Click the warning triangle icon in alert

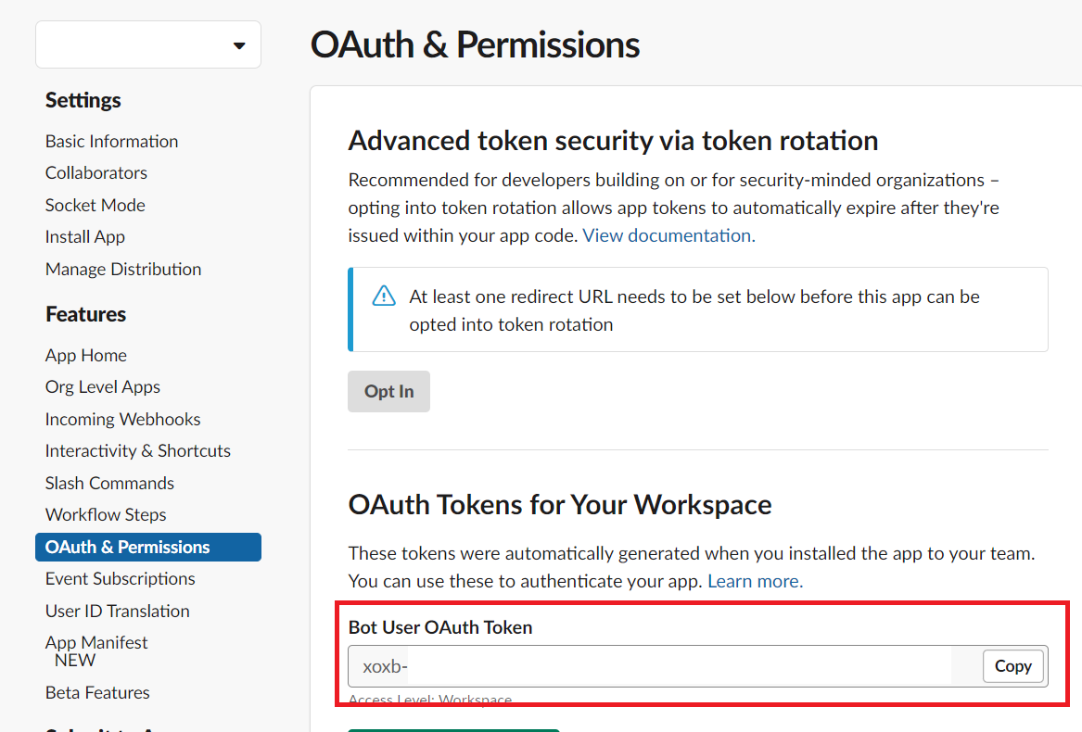tap(384, 296)
